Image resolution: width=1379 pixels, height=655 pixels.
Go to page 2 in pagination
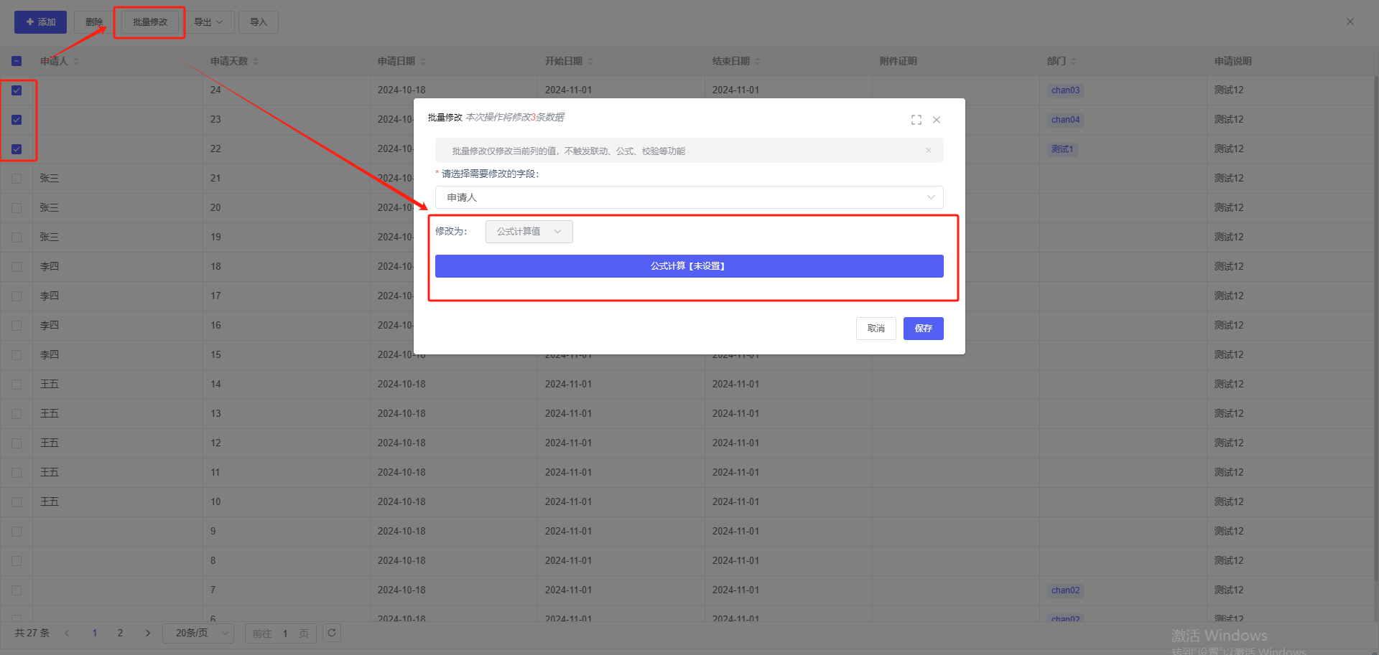click(x=120, y=633)
